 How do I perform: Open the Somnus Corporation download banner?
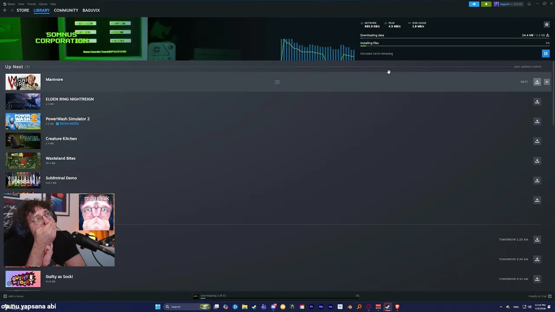(74, 39)
